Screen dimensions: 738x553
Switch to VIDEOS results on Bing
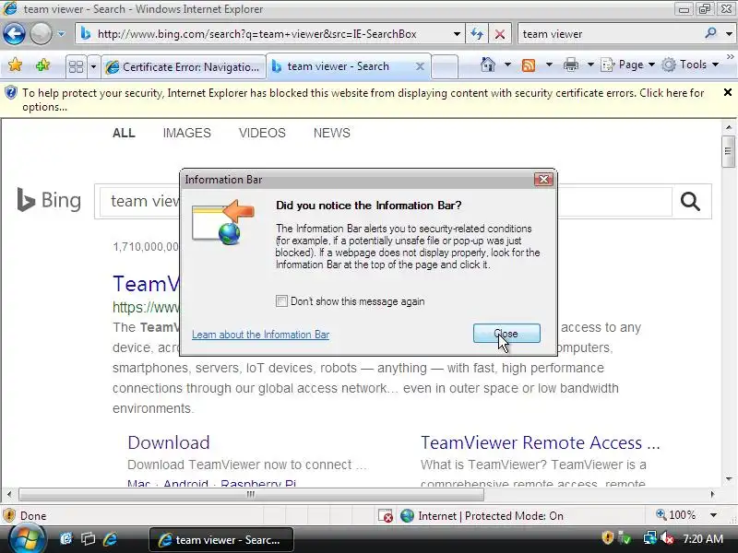[x=262, y=133]
